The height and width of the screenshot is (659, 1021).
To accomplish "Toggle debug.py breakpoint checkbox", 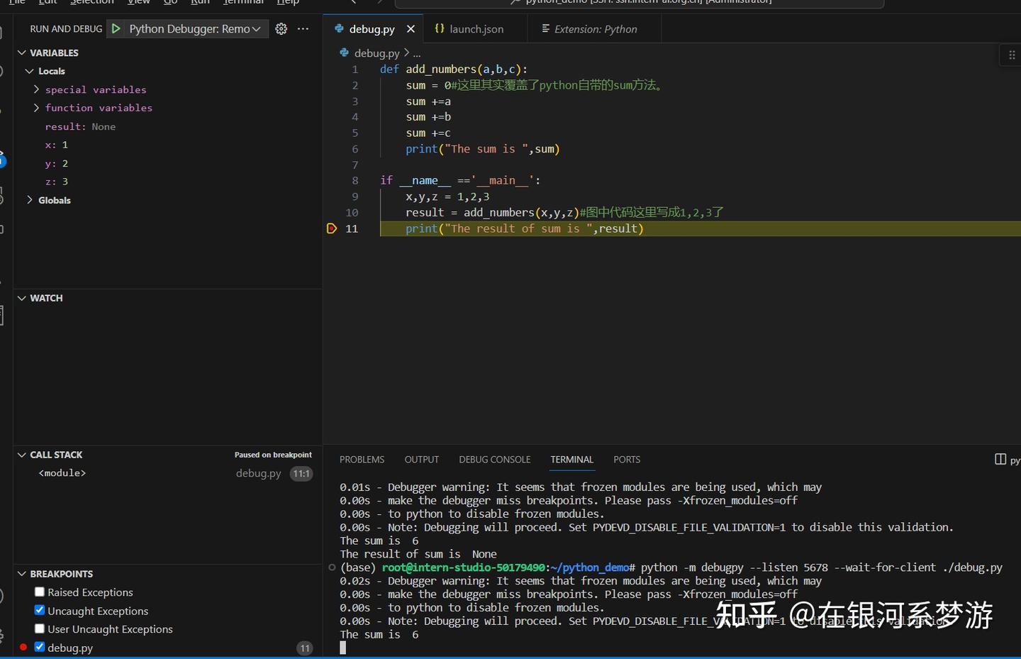I will [x=40, y=647].
